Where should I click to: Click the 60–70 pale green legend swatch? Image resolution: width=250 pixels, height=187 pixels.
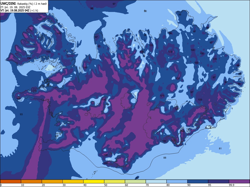[x=135, y=182]
